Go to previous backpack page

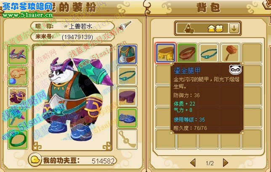click(x=193, y=163)
